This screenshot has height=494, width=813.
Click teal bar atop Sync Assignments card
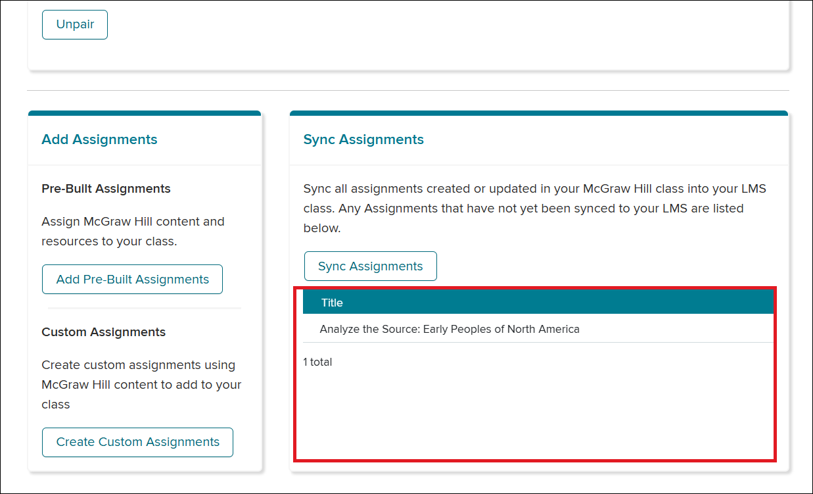point(538,113)
